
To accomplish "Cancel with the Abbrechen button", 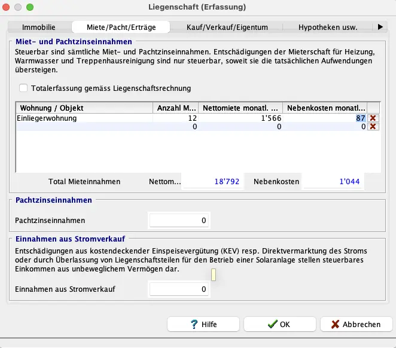I will [x=356, y=324].
